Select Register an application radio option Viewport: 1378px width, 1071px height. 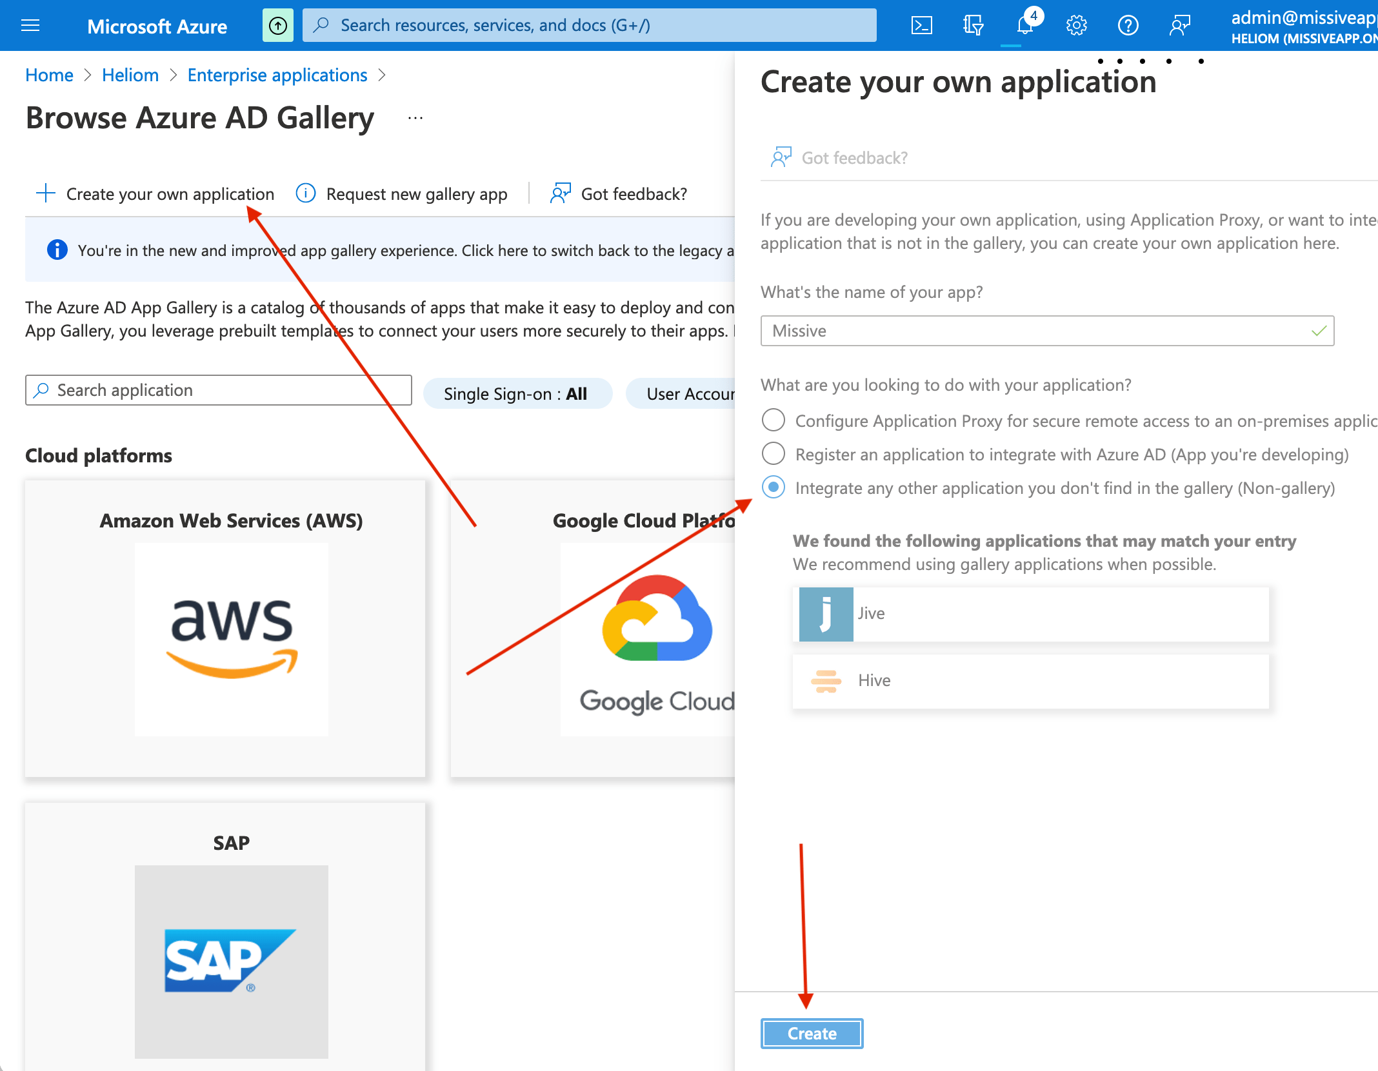pos(774,454)
